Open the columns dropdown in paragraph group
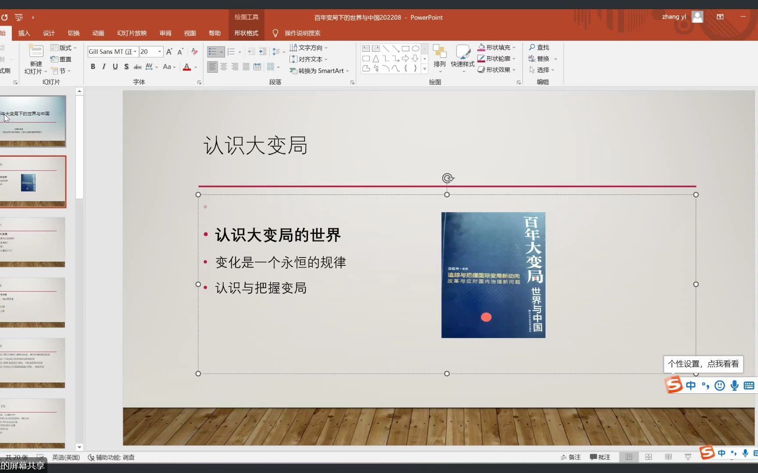This screenshot has height=473, width=758. (x=273, y=67)
